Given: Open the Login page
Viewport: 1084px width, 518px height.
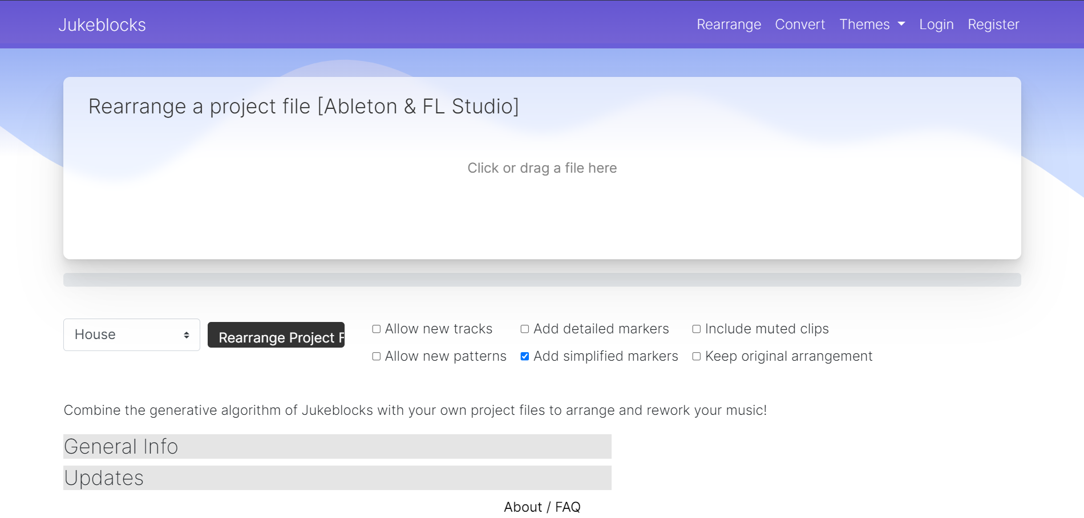Looking at the screenshot, I should click(936, 25).
